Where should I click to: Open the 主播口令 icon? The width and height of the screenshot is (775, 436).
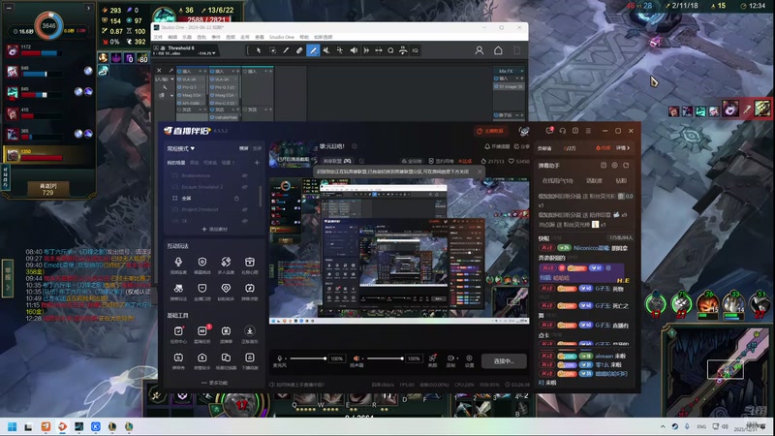coord(202,288)
